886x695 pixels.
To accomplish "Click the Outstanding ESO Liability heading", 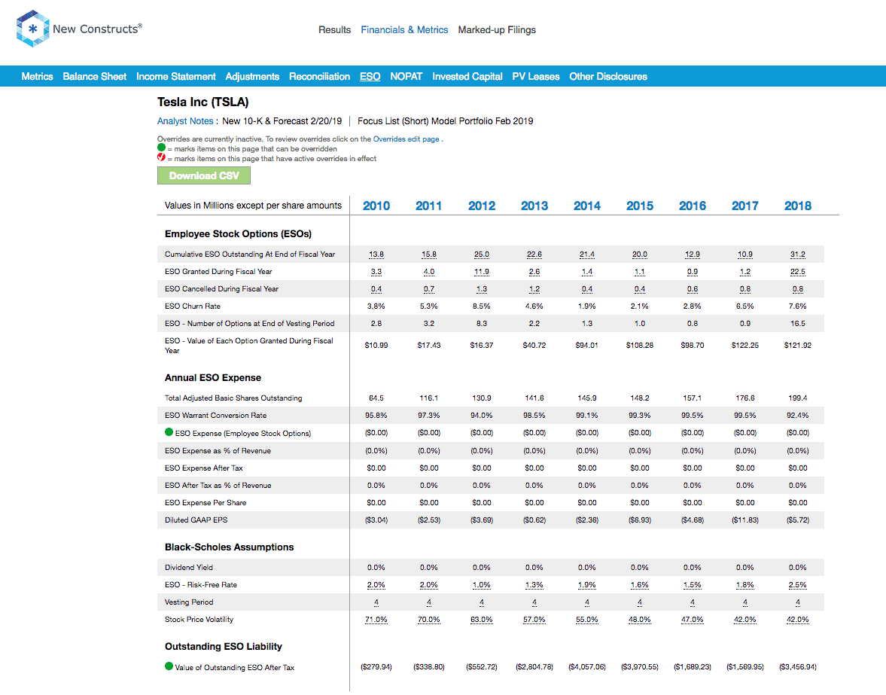I will [224, 646].
